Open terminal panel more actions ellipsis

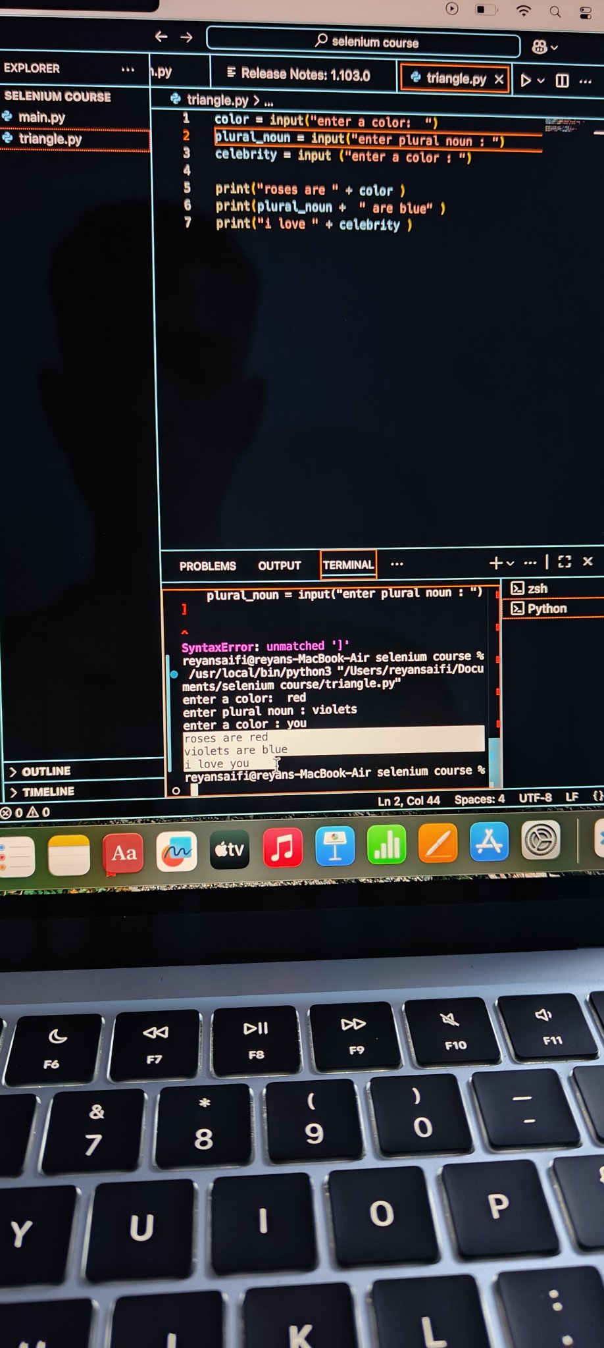tap(530, 563)
